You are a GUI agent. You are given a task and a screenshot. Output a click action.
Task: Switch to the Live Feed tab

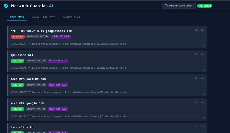17,17
